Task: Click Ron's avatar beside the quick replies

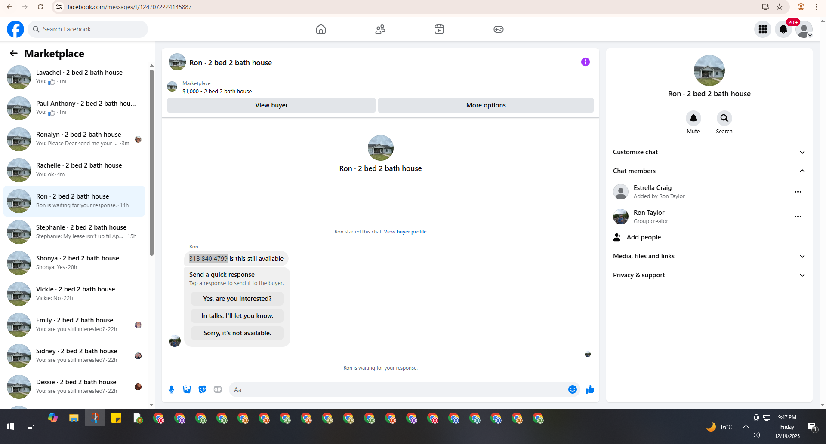Action: pos(175,341)
